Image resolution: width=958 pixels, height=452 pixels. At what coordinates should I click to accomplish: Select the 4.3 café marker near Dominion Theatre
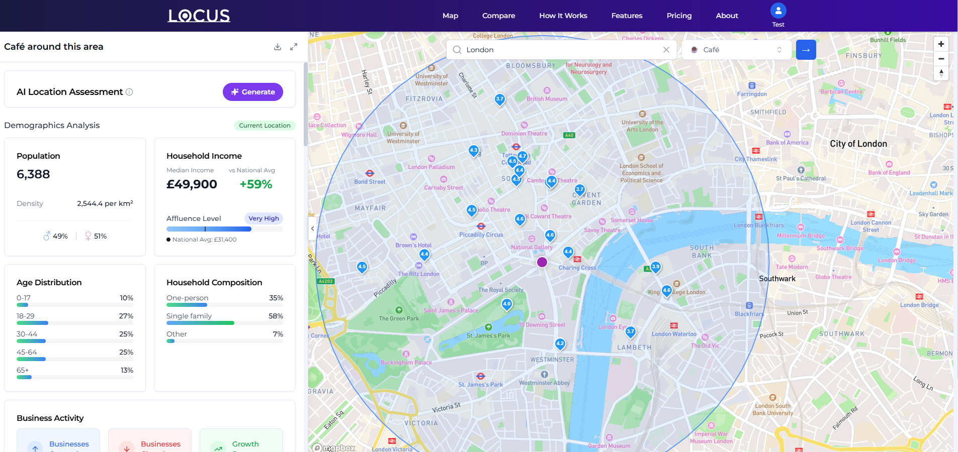[x=473, y=151]
